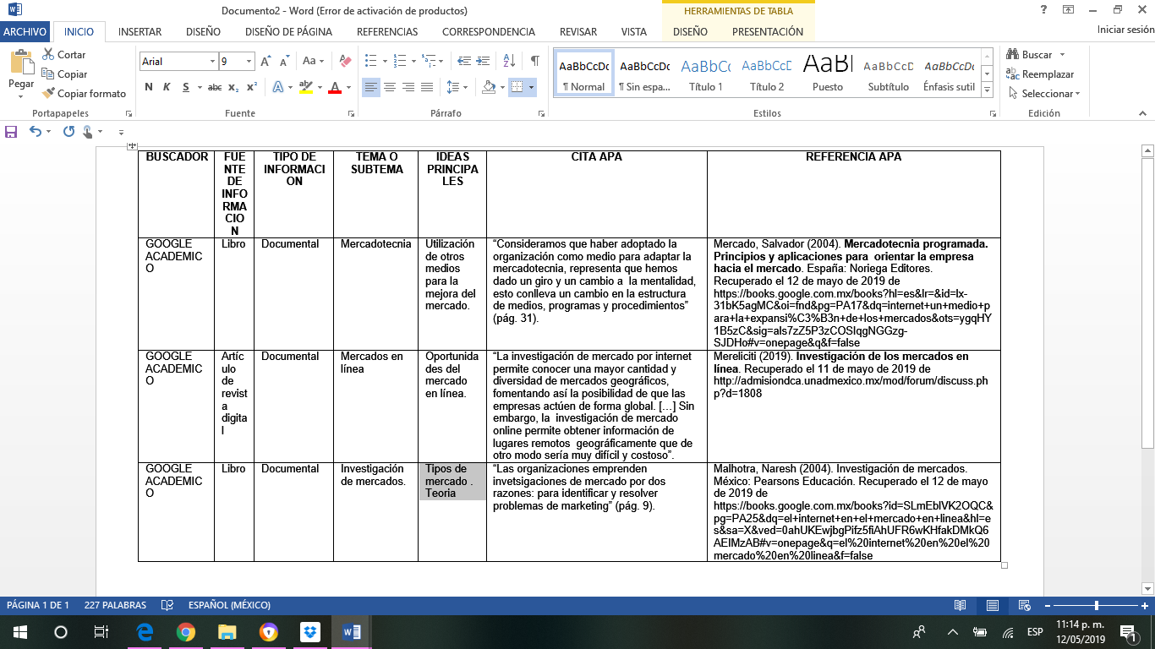Viewport: 1155px width, 649px height.
Task: Click the Copiar formato paintbrush icon
Action: [49, 94]
